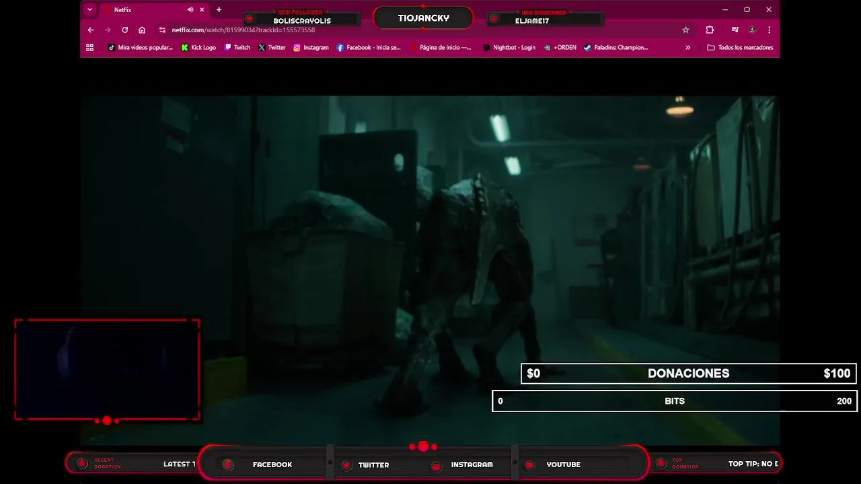Click the BOLISCRAYOLIS new follower label
The height and width of the screenshot is (484, 861).
[x=302, y=21]
